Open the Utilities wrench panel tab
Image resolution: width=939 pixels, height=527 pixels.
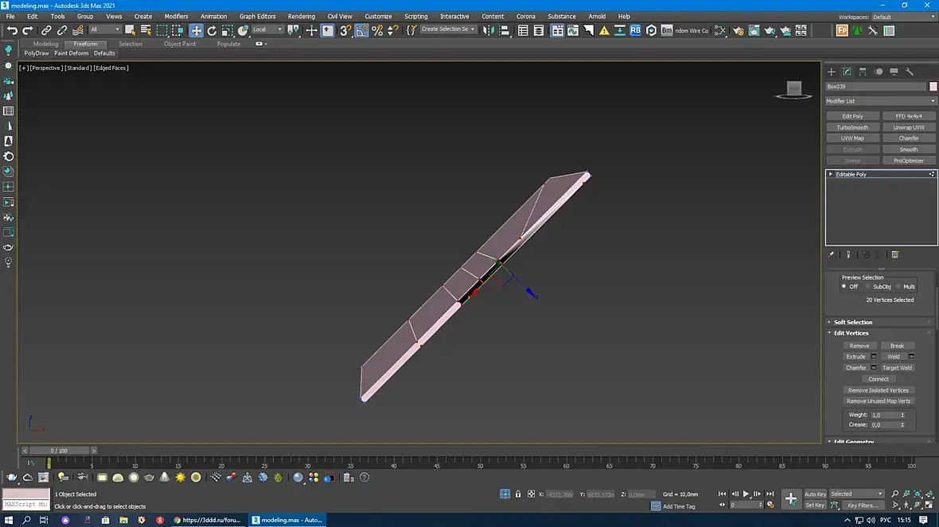point(910,72)
